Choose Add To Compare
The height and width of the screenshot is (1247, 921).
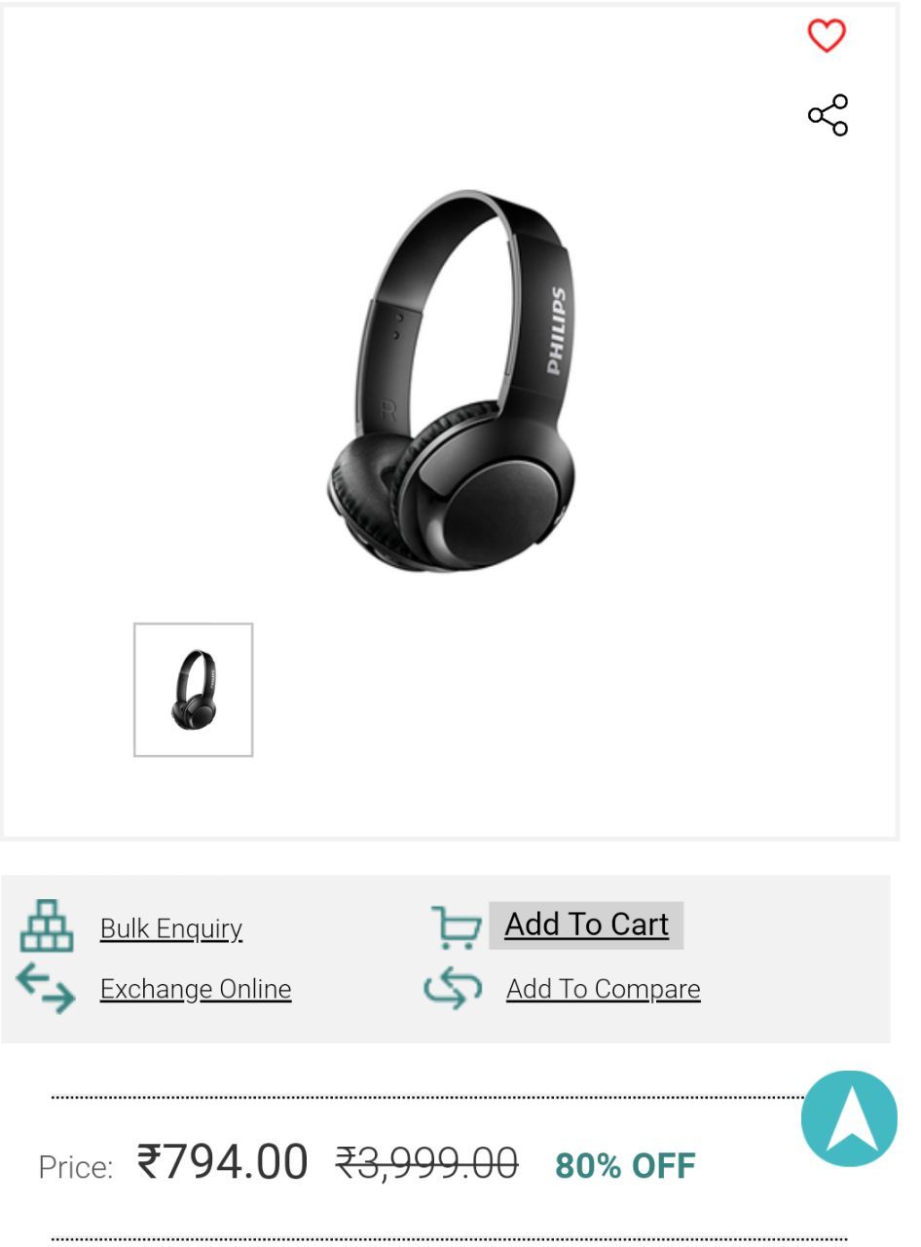point(603,989)
